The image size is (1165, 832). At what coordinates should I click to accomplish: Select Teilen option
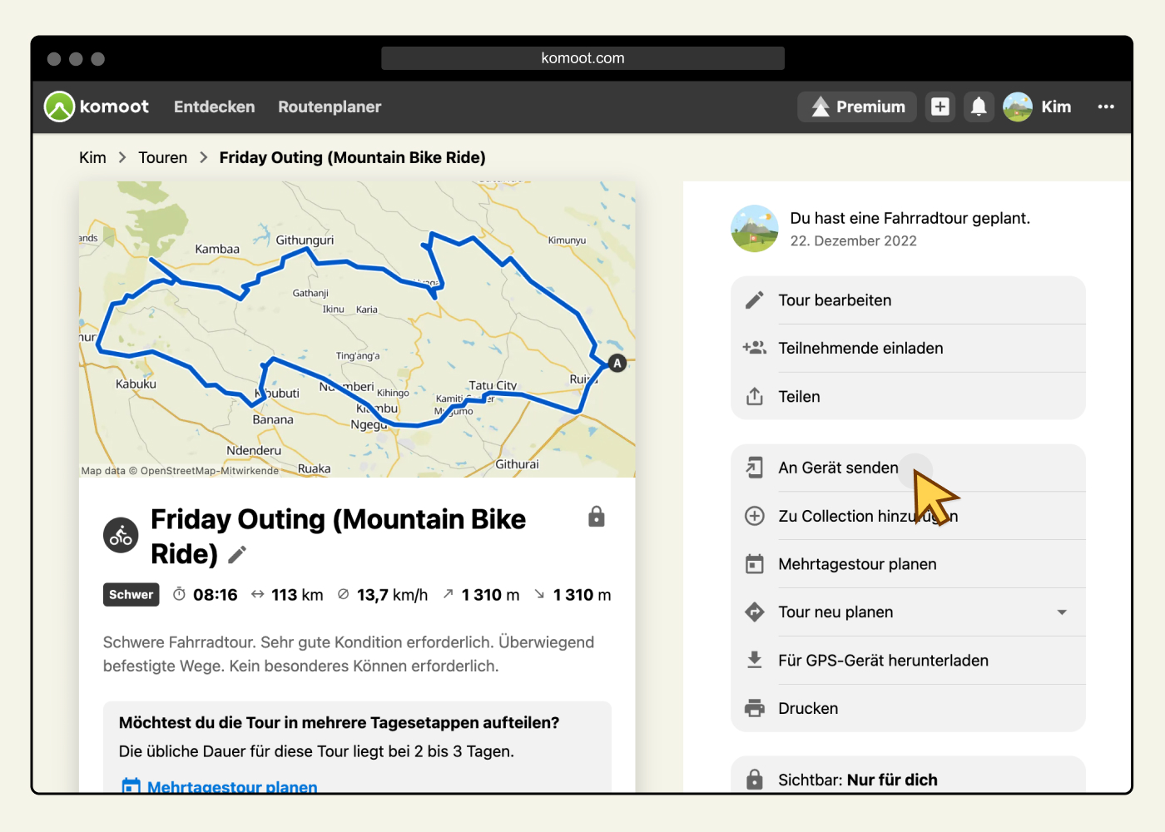click(908, 397)
